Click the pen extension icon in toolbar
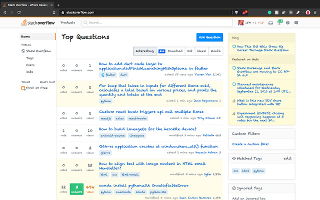 [298, 12]
